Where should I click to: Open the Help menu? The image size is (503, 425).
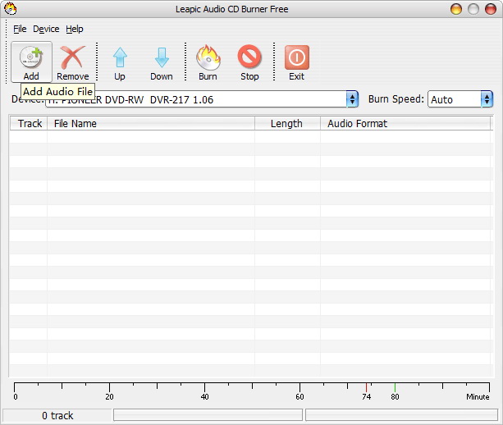[75, 29]
